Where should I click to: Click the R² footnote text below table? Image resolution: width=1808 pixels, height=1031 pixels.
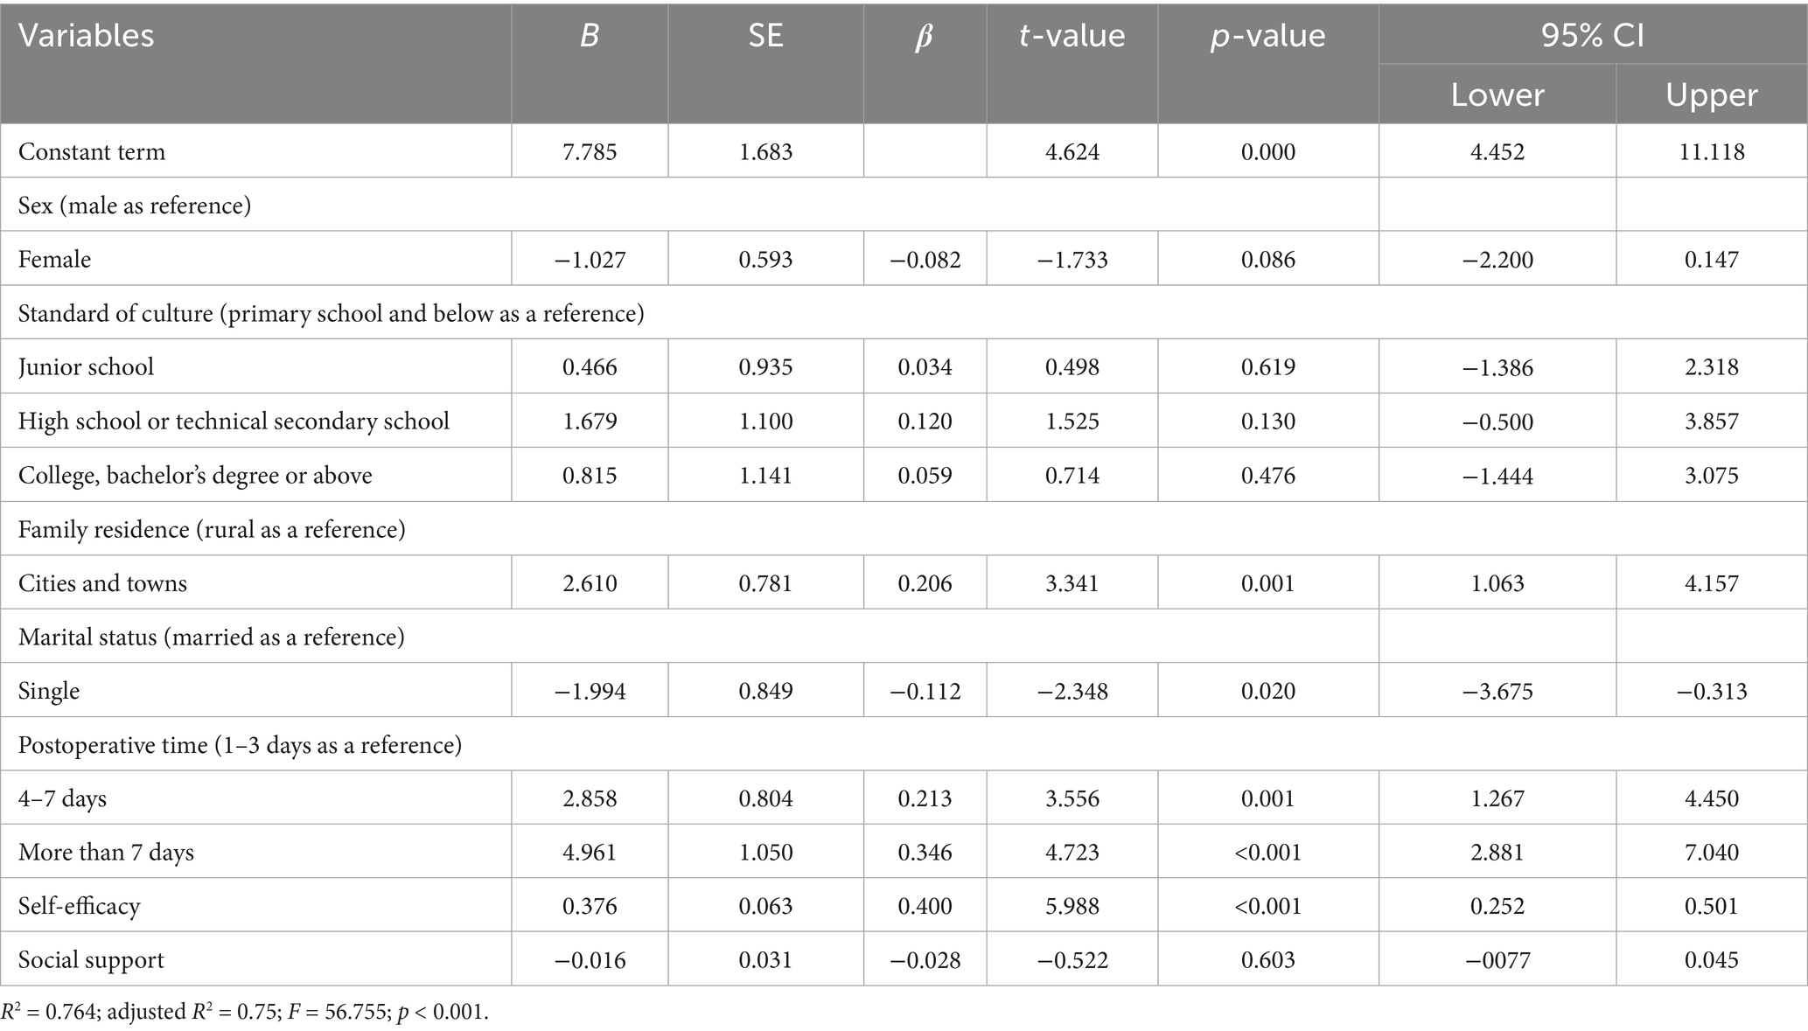[245, 1013]
